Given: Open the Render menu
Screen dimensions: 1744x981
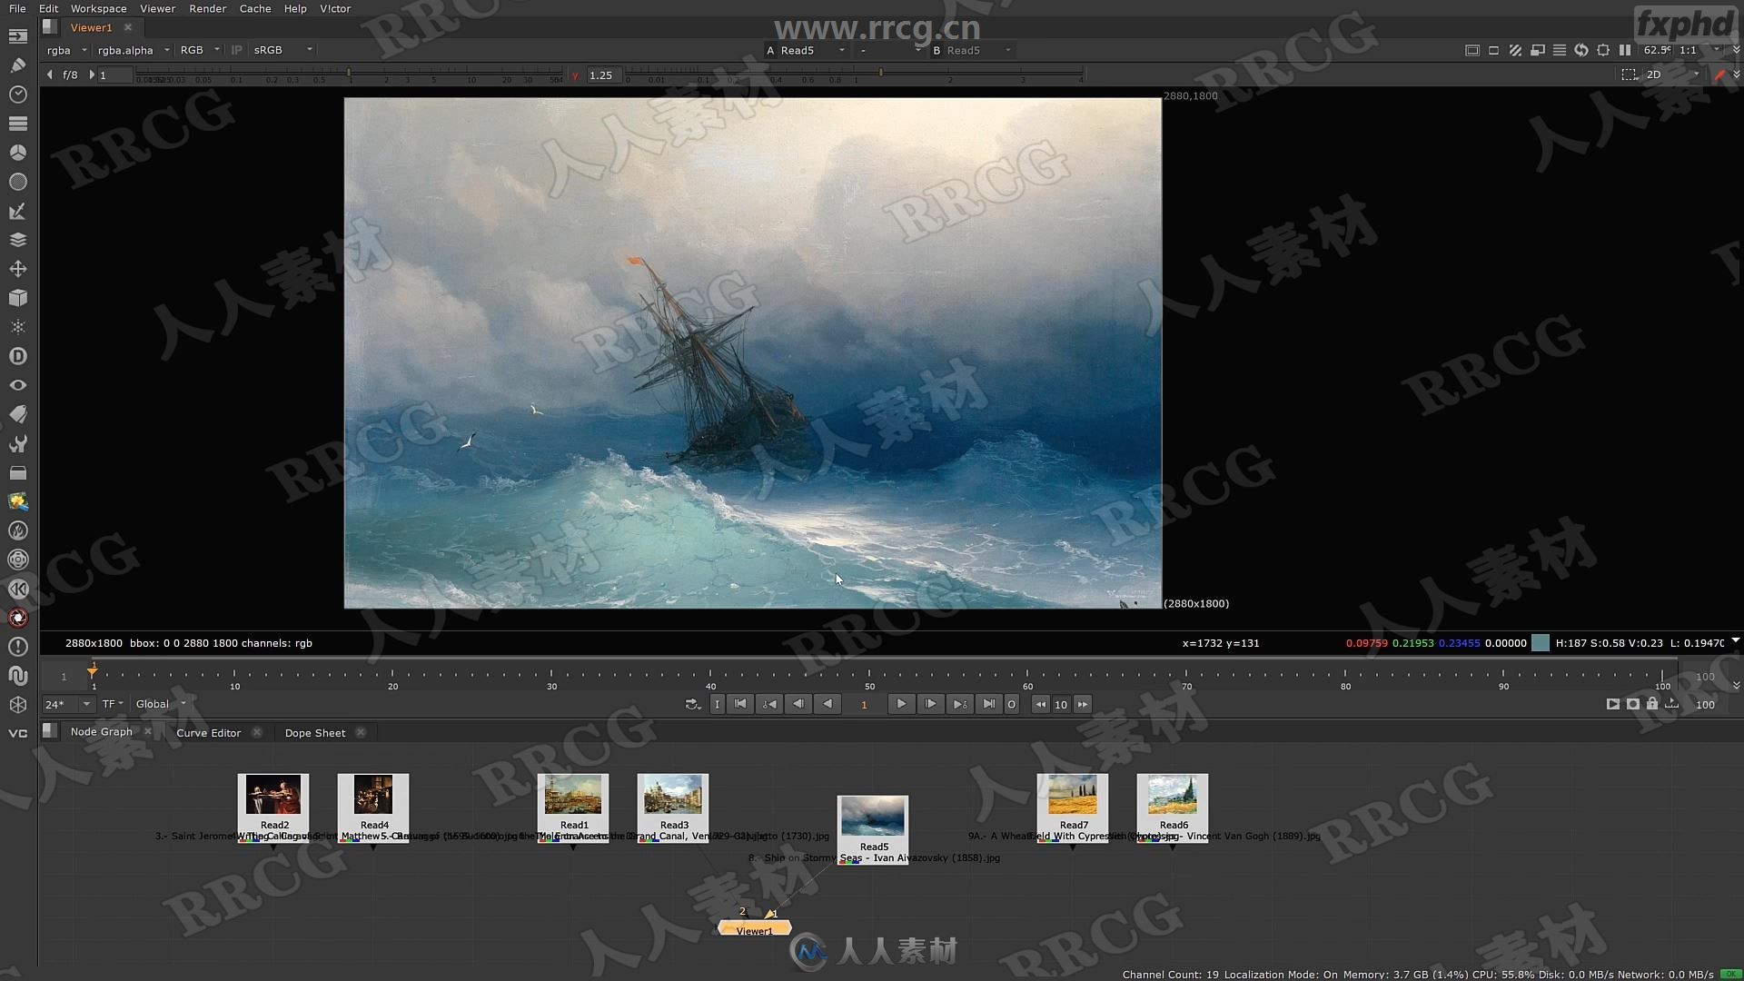Looking at the screenshot, I should click(x=206, y=8).
